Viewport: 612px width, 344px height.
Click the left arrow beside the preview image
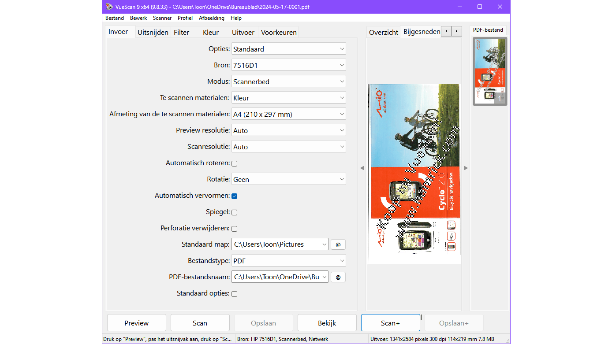tap(362, 168)
